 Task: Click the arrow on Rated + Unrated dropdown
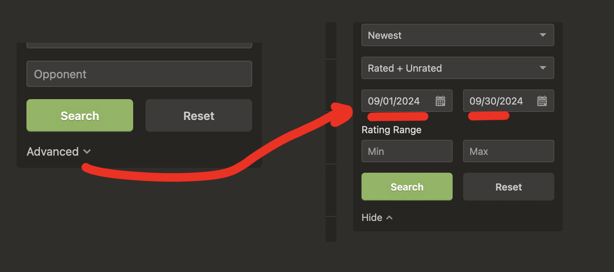pos(542,68)
